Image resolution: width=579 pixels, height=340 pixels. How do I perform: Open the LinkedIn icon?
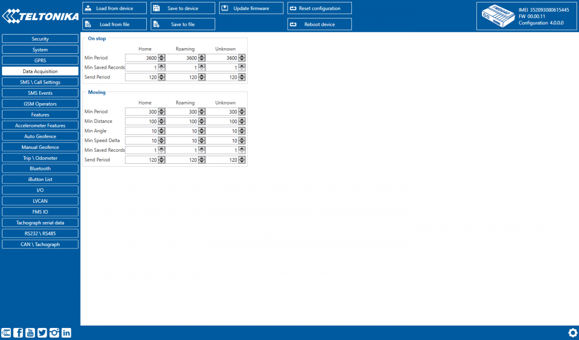(x=66, y=332)
